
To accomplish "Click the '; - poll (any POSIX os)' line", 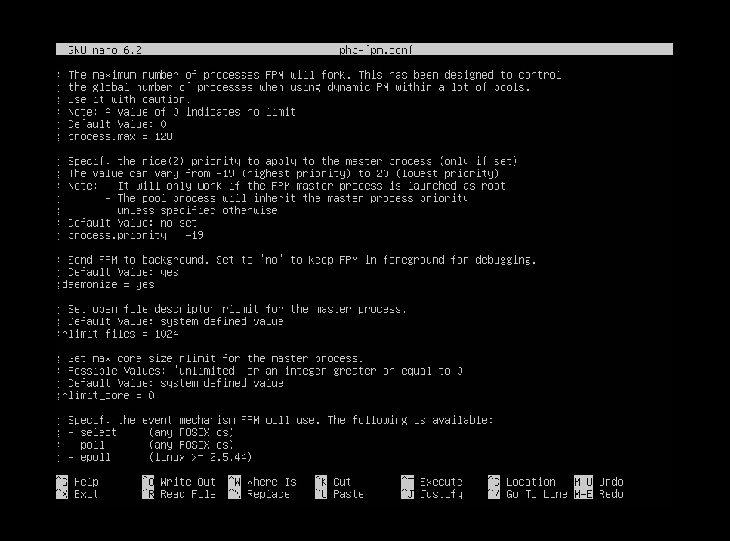I will click(145, 445).
